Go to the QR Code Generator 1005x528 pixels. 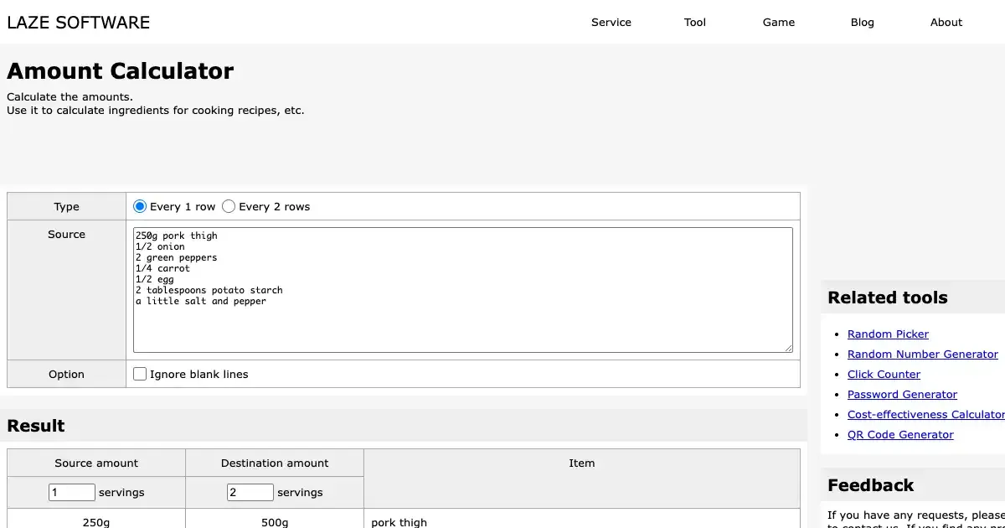click(x=900, y=434)
